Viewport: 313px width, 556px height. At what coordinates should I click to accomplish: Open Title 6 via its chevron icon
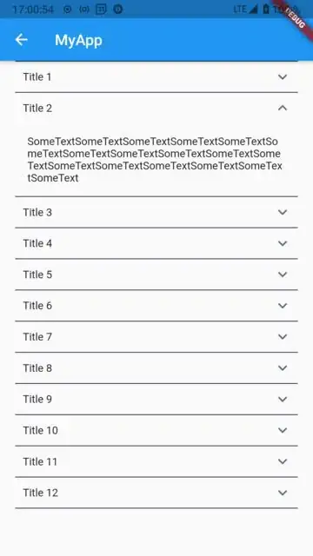[282, 306]
